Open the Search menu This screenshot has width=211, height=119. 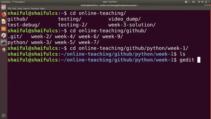(x=26, y=9)
